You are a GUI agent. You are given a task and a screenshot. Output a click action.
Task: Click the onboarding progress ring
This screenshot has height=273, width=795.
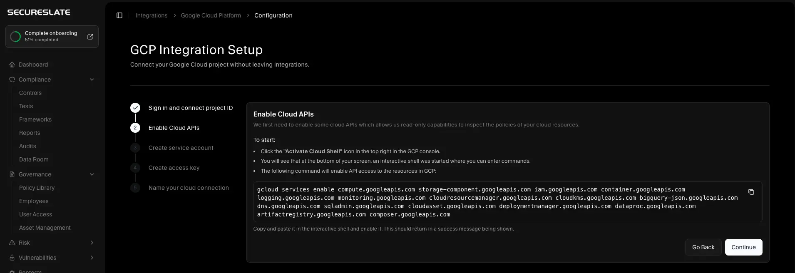(15, 37)
